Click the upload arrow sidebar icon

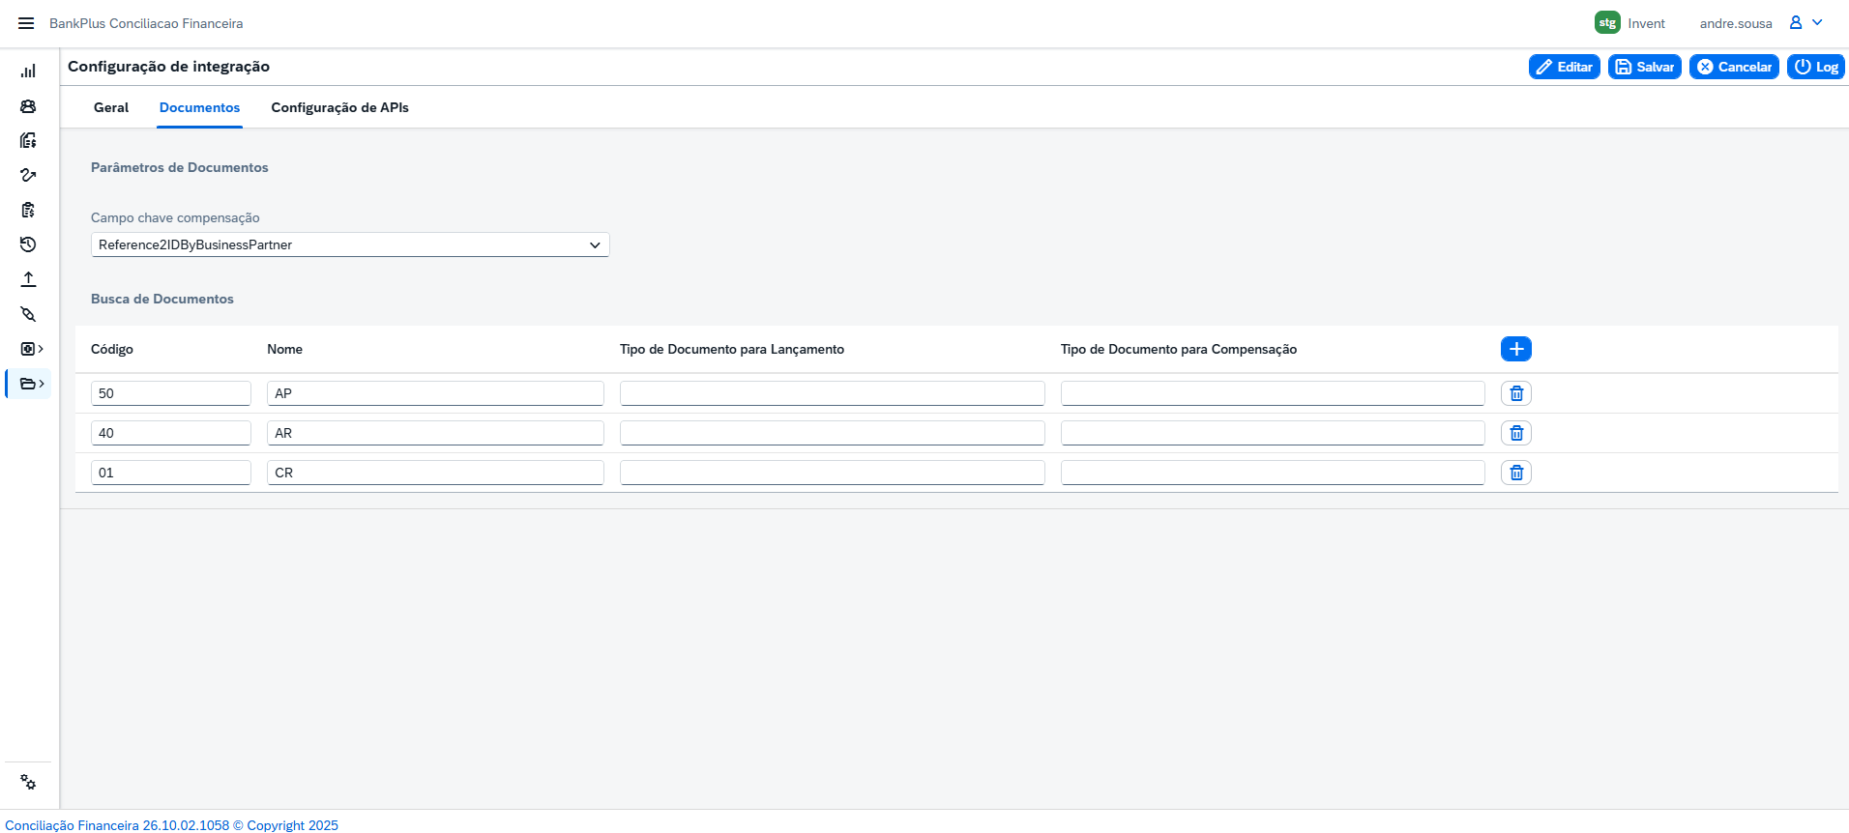(28, 279)
